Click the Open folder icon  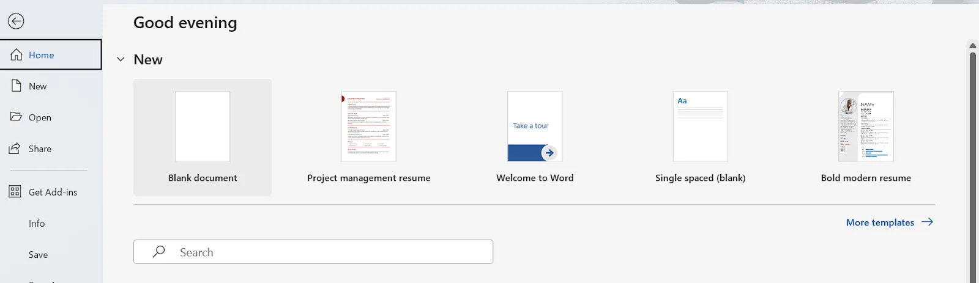point(16,117)
